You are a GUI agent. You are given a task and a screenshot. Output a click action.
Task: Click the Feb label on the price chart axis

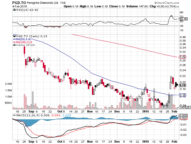[x=174, y=111]
